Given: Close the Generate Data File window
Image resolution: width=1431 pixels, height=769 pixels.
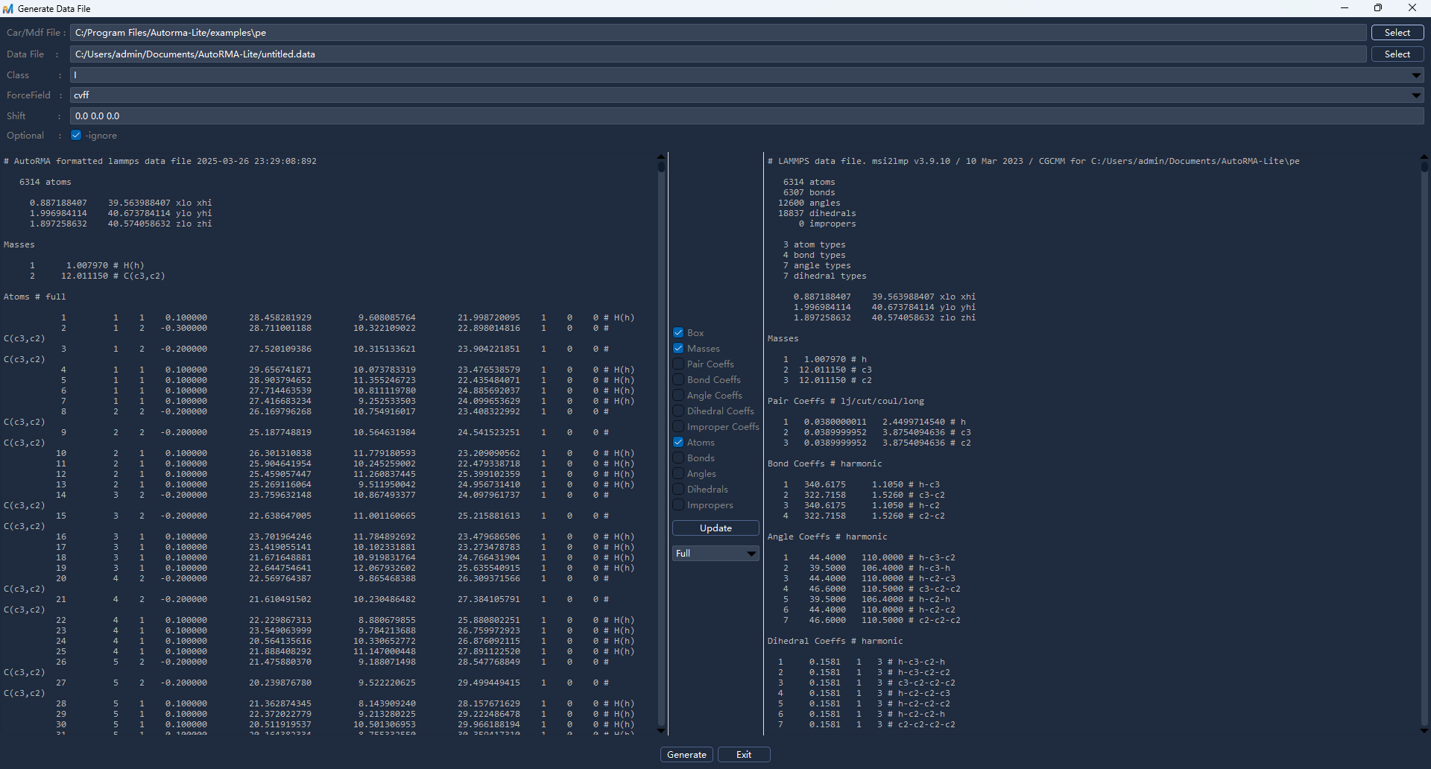Looking at the screenshot, I should coord(1412,8).
